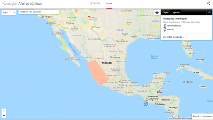Click the Huracán legend icon
The image size is (213, 120).
pyautogui.click(x=165, y=29)
